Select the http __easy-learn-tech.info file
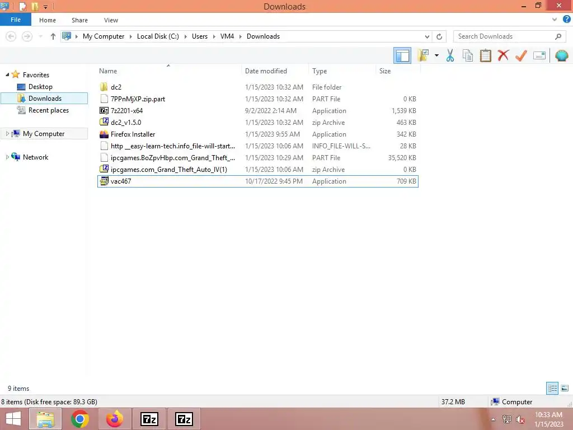Image resolution: width=573 pixels, height=430 pixels. click(x=257, y=146)
